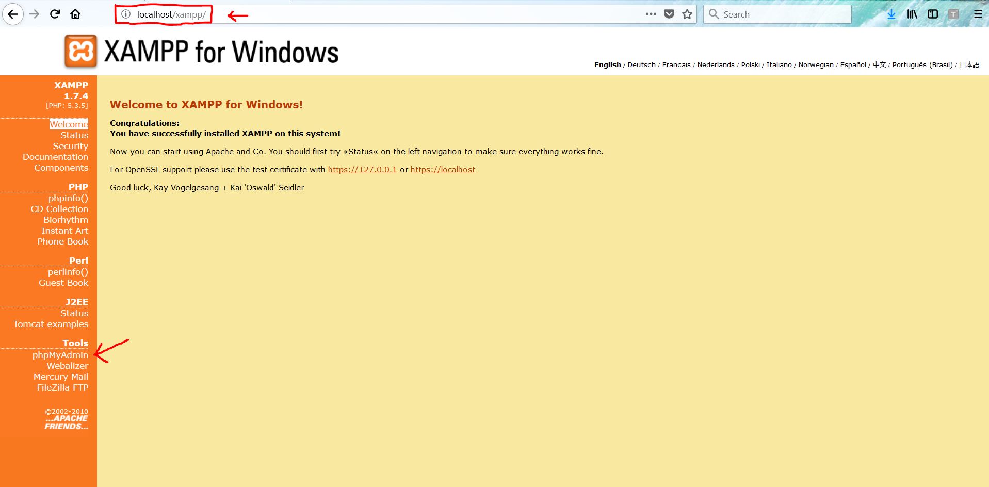Open the downloads panel
Viewport: 989px width, 487px height.
click(x=891, y=14)
